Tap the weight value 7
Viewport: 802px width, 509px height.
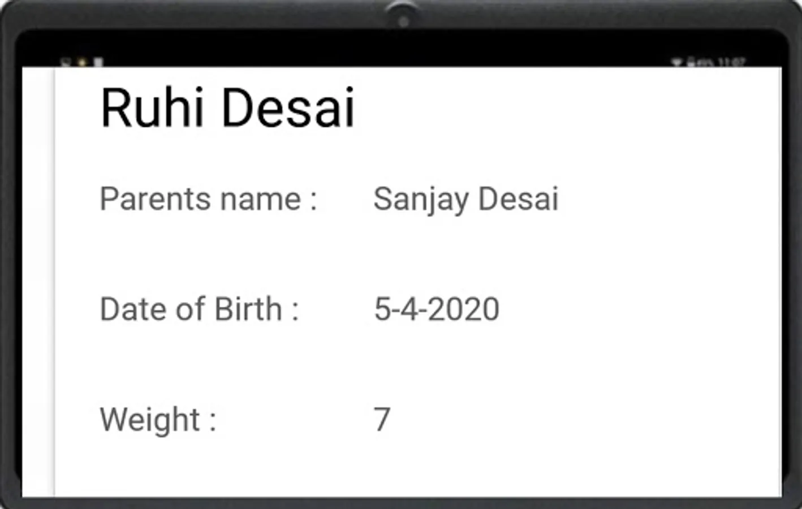coord(382,419)
